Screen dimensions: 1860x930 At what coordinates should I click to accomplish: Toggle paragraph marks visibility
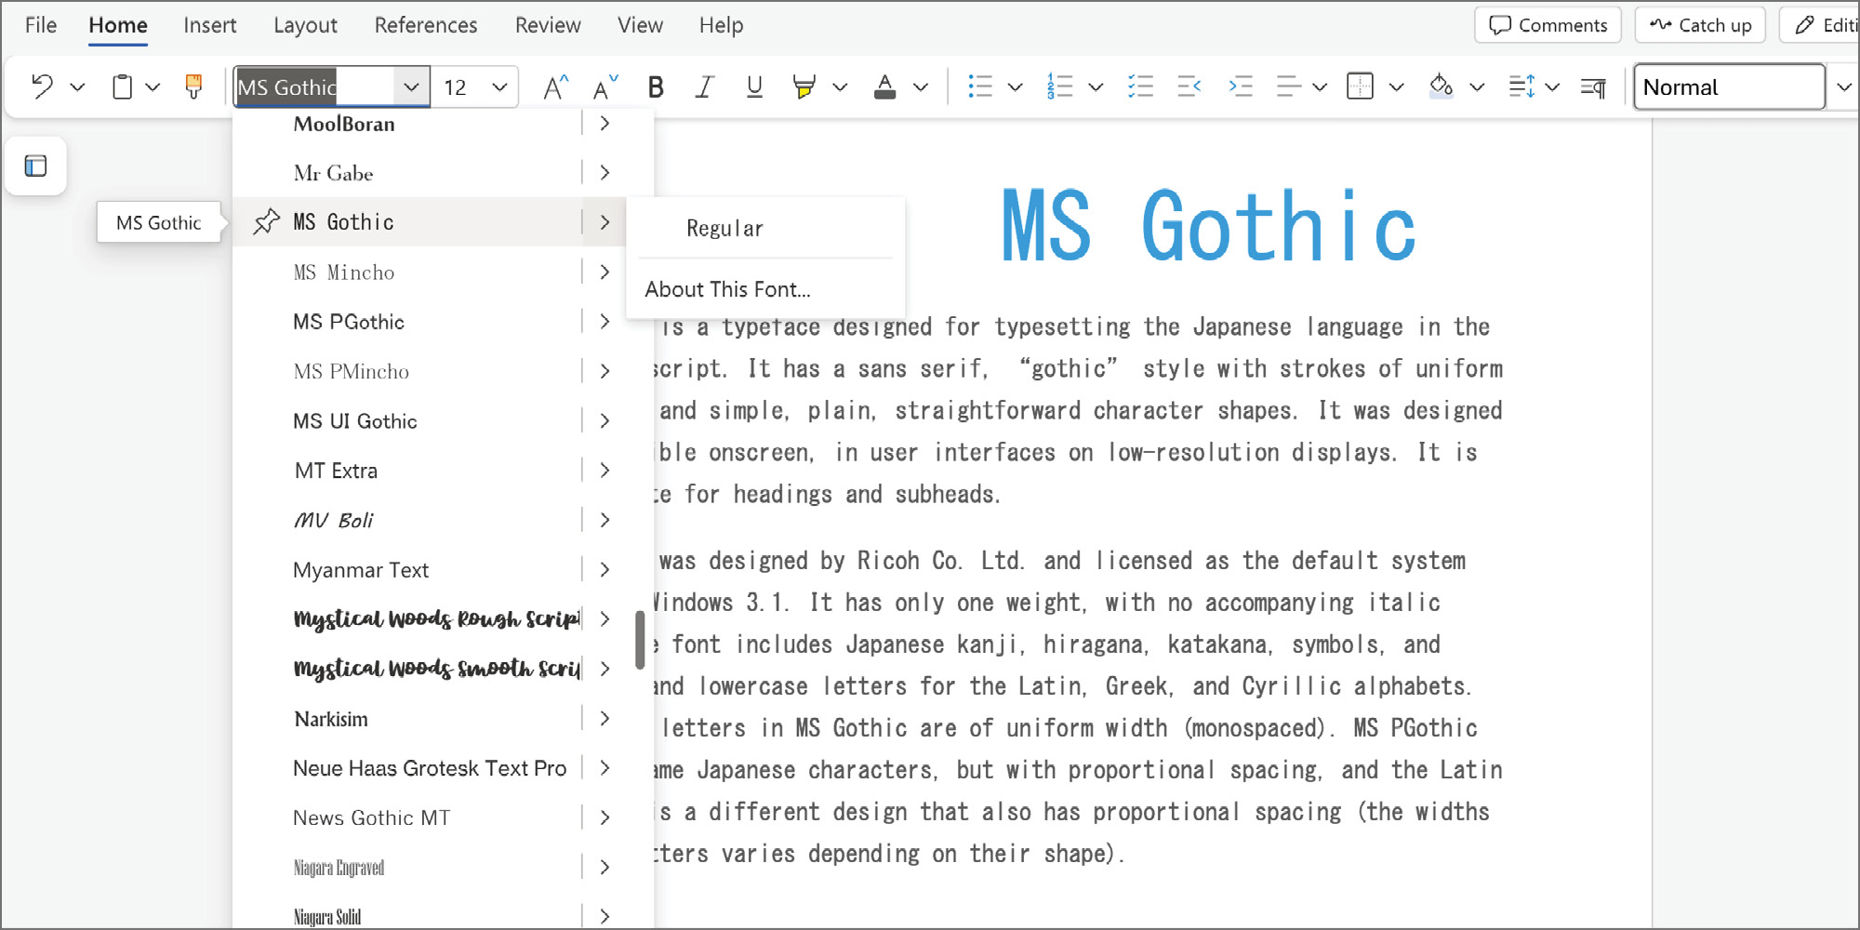coord(1592,86)
